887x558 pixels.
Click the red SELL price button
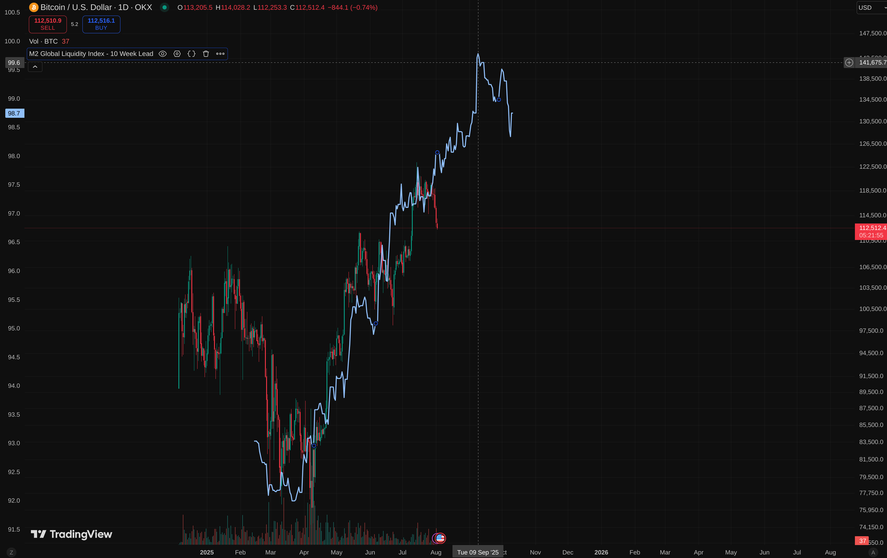click(x=47, y=24)
